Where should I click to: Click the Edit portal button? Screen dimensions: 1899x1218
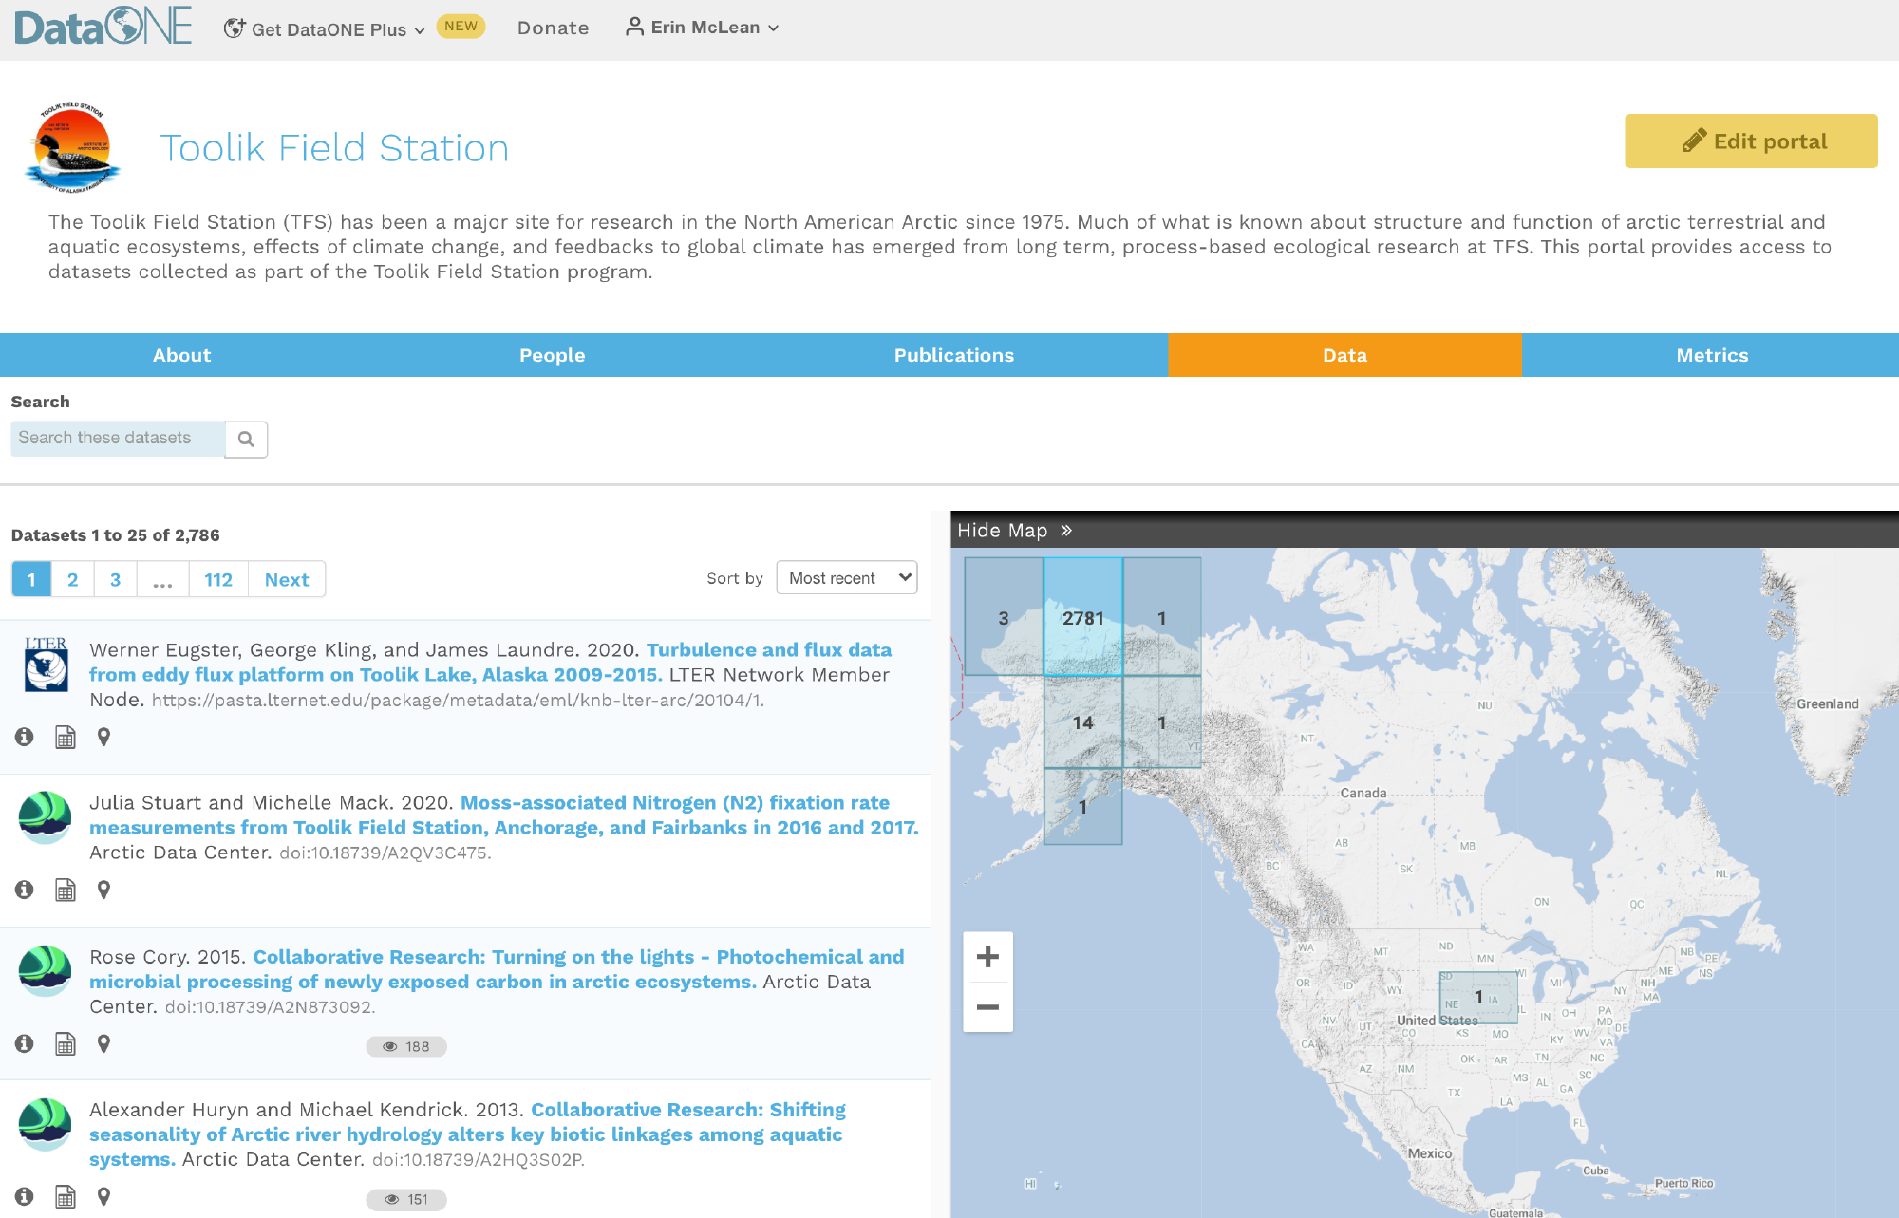(x=1751, y=141)
